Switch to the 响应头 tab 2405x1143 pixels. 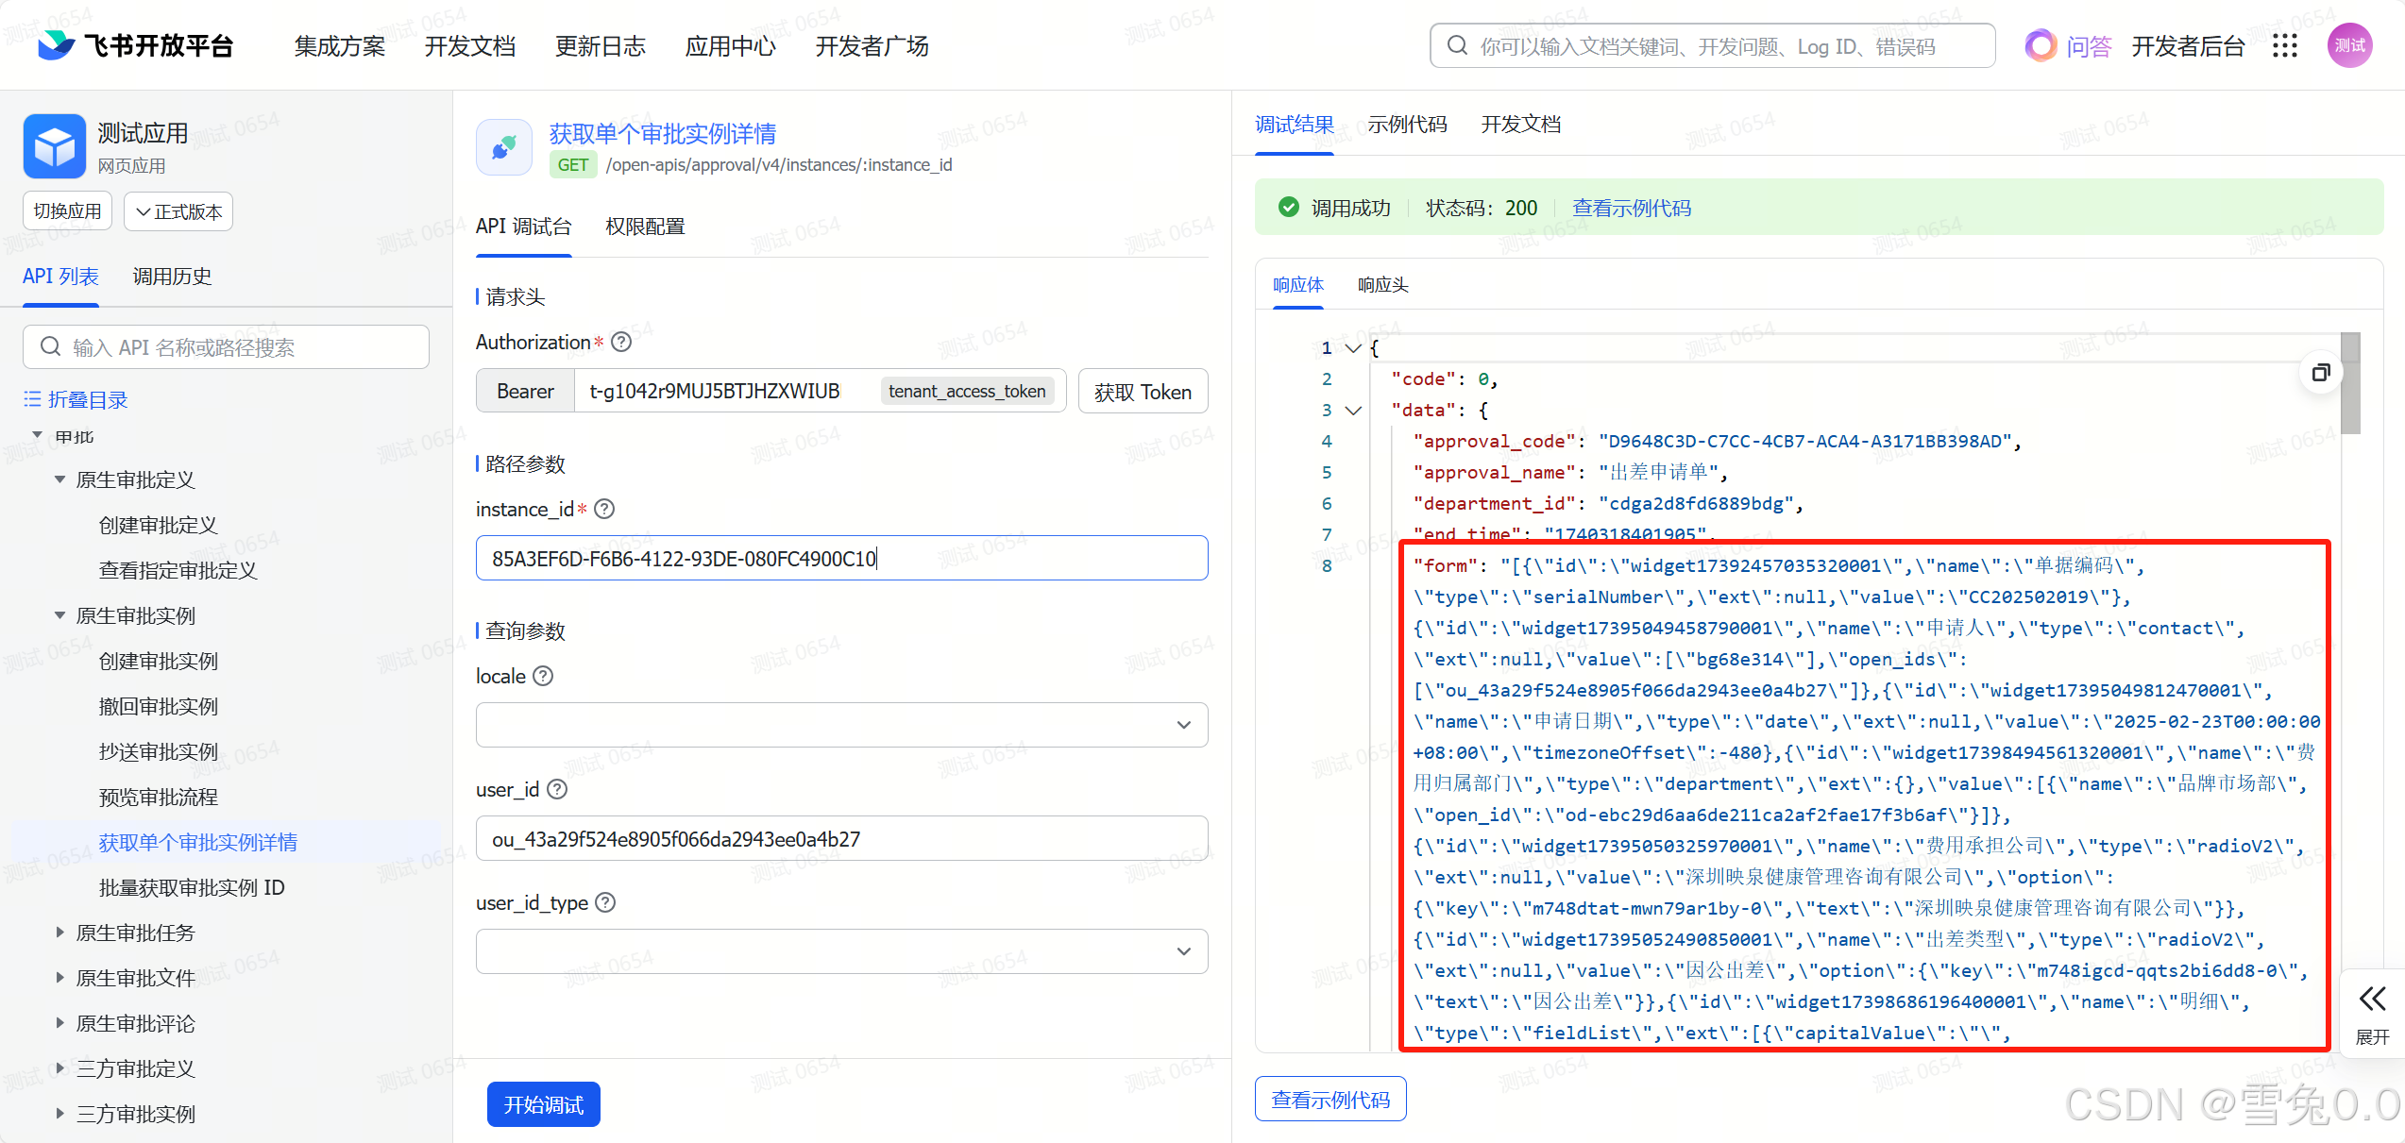(x=1382, y=285)
